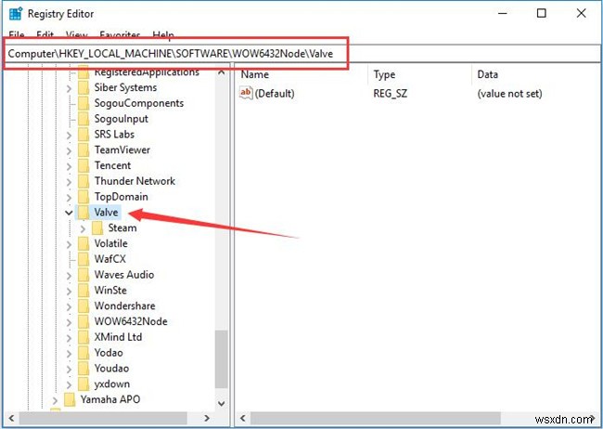This screenshot has width=603, height=429.
Task: Click the folder icon beside SogouInput
Action: (x=83, y=119)
